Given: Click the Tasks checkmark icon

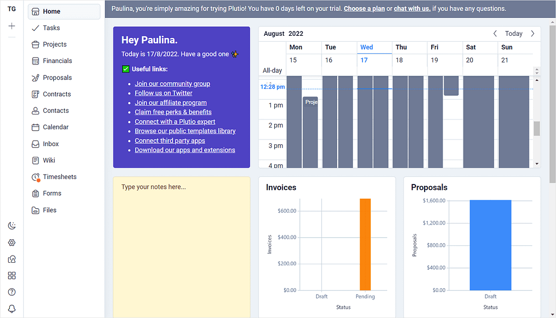Looking at the screenshot, I should click(35, 28).
